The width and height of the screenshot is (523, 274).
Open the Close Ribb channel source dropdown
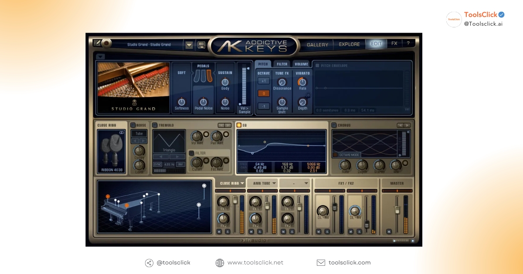(x=230, y=183)
